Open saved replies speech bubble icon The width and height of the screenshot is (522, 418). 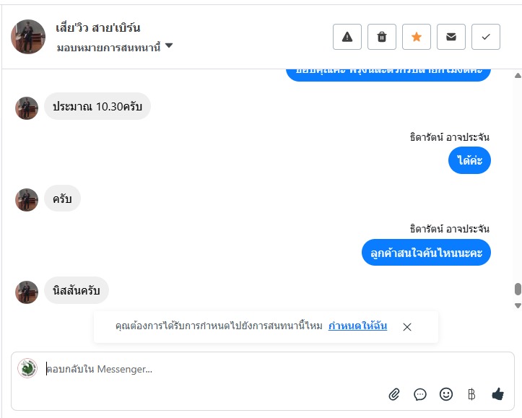pos(420,394)
